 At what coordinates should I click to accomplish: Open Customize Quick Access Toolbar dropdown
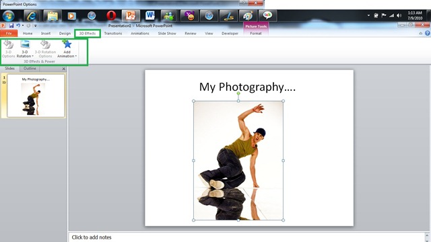[35, 26]
